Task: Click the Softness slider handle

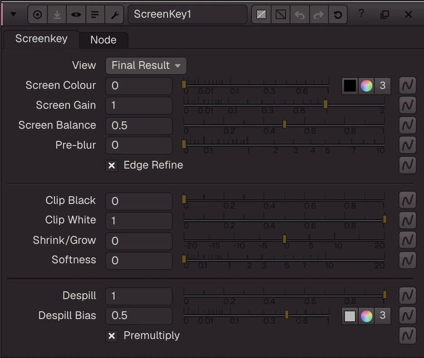Action: pos(184,259)
